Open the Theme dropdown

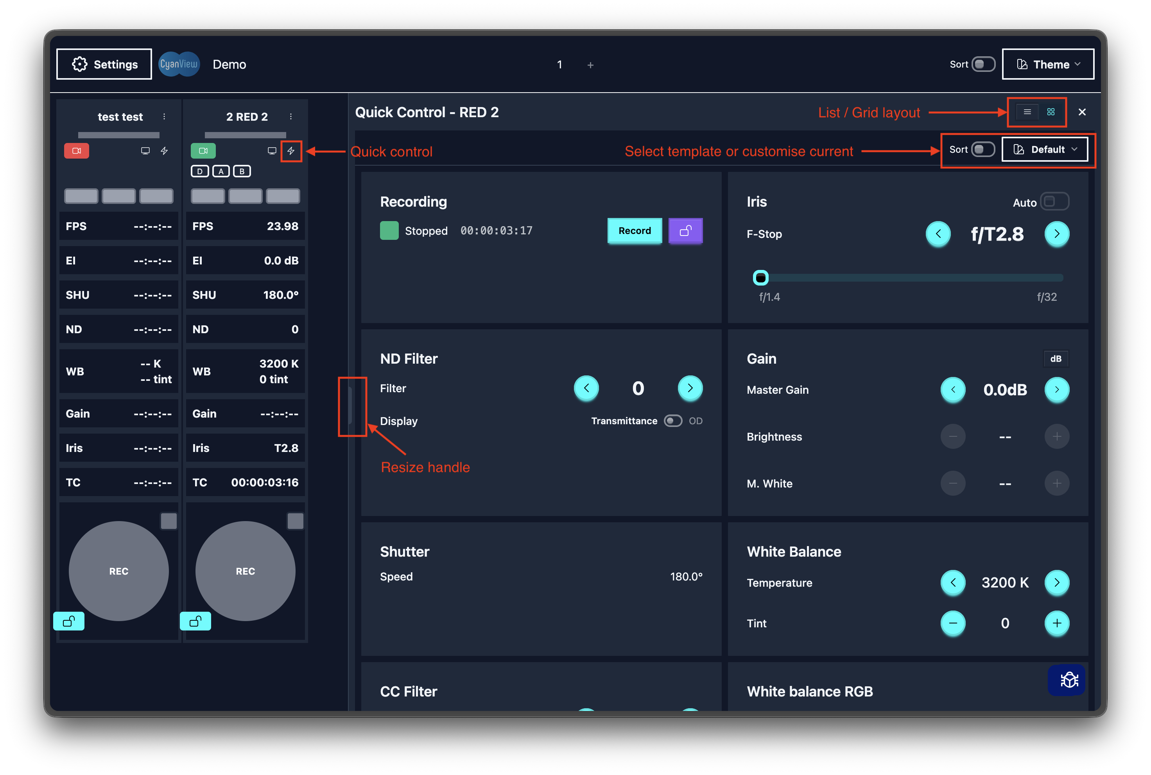[1048, 64]
